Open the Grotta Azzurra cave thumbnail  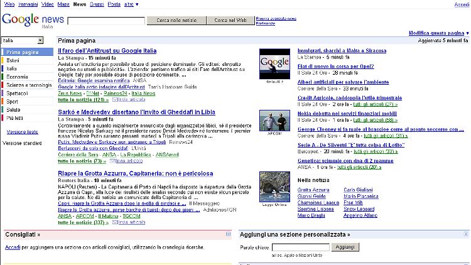point(274,187)
